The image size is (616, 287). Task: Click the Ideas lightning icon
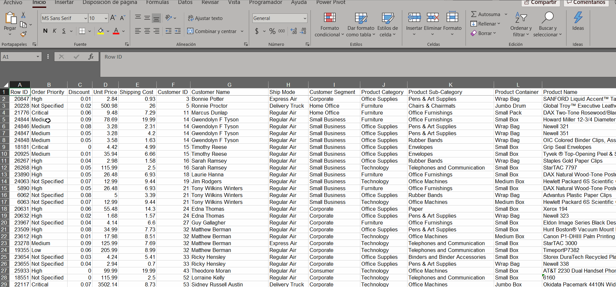pyautogui.click(x=578, y=18)
